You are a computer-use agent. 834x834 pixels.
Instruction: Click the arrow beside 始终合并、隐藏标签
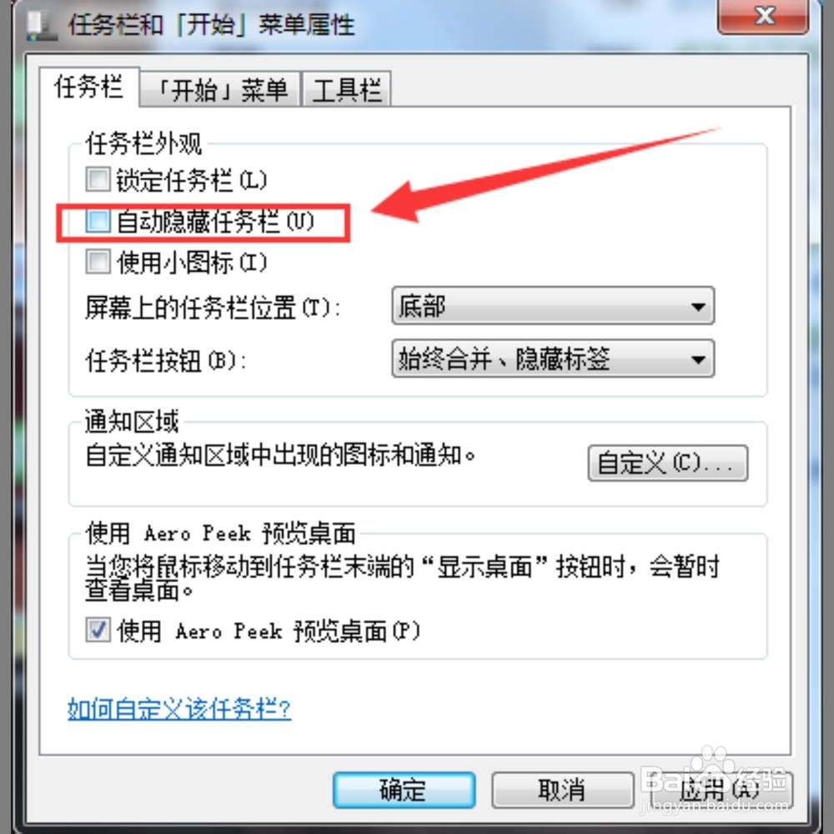coord(698,359)
